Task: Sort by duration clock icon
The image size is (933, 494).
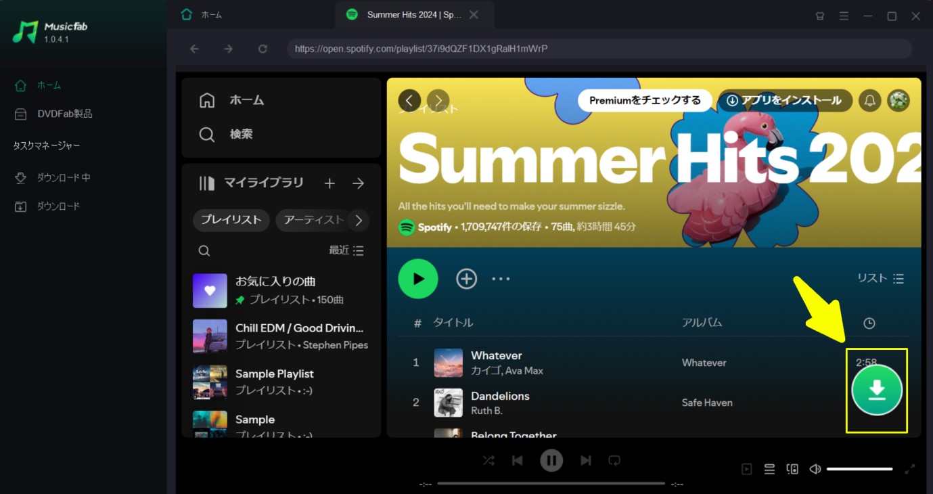Action: pos(869,323)
